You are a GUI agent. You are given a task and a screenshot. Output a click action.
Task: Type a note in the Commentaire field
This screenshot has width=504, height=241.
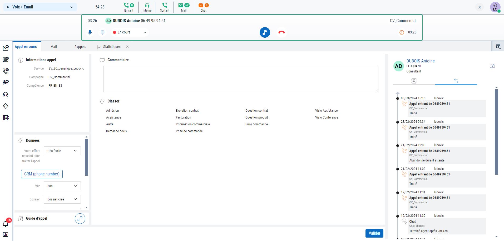point(240,79)
